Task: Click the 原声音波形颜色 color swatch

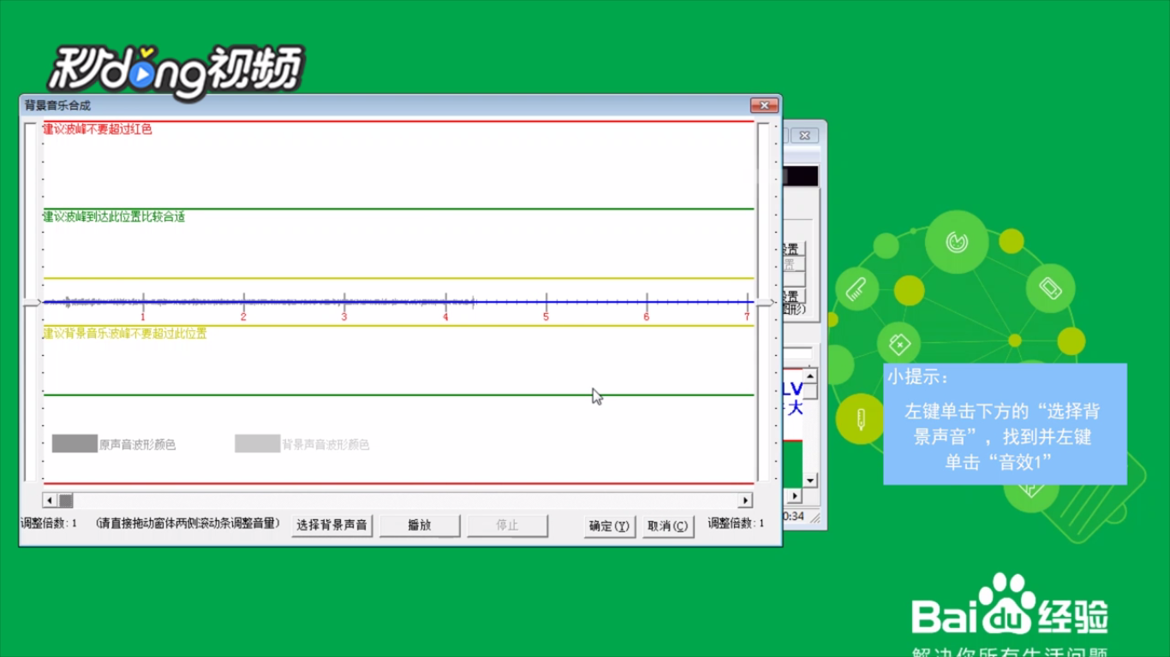Action: (75, 443)
